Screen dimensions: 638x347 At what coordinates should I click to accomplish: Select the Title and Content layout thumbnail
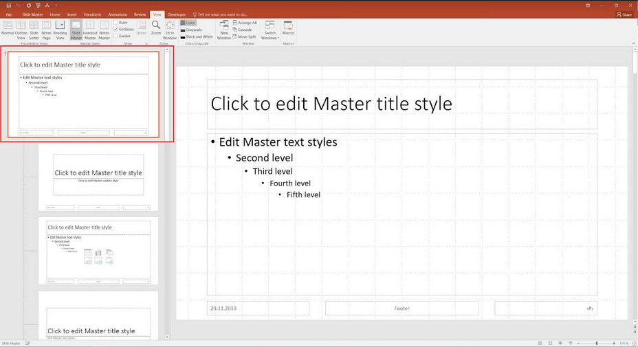(98, 251)
